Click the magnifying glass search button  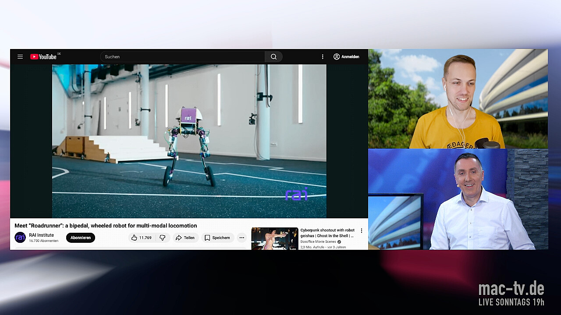coord(273,57)
